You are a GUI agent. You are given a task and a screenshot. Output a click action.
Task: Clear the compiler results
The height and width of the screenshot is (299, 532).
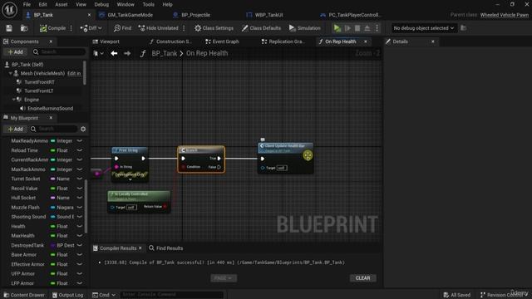[x=362, y=278]
